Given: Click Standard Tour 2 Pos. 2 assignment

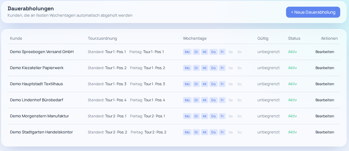Looking at the screenshot, I should [x=107, y=132].
